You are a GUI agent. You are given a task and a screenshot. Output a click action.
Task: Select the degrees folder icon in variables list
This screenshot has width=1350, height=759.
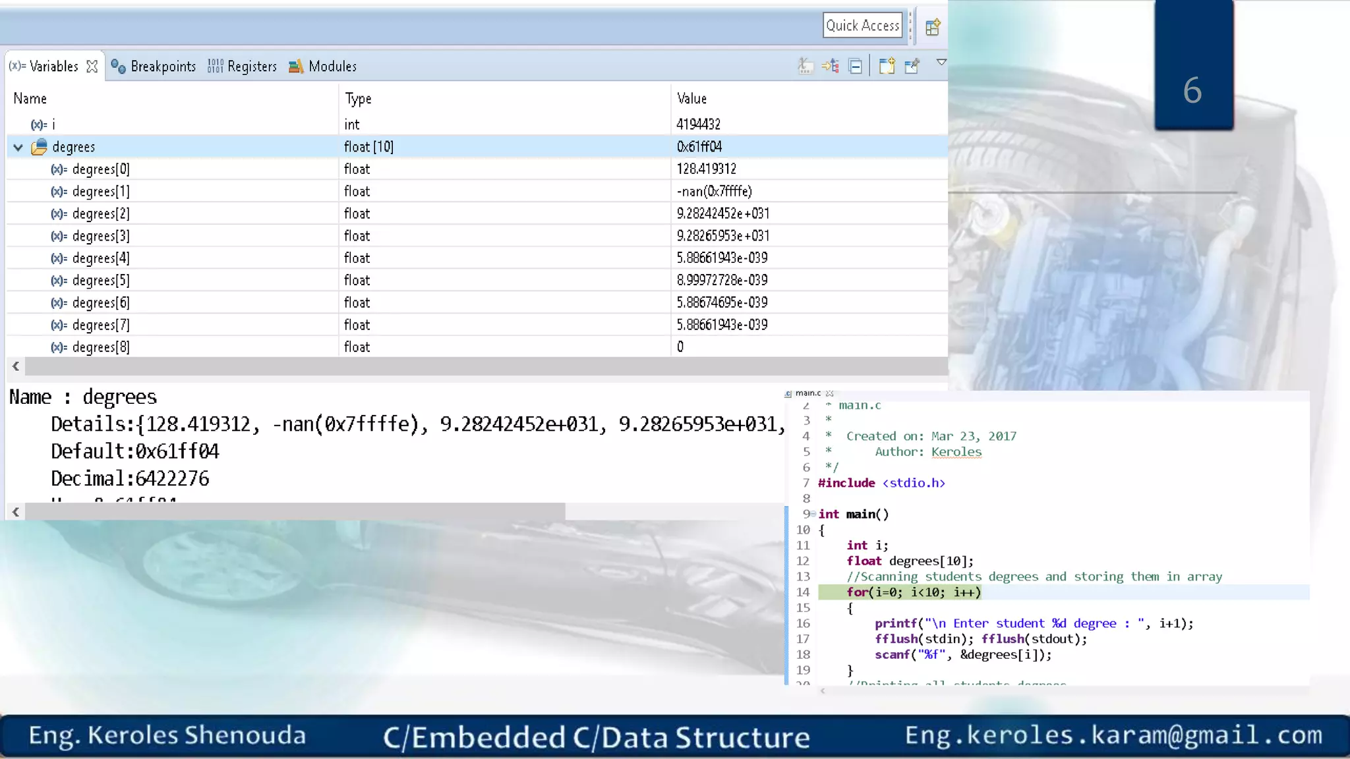(39, 147)
